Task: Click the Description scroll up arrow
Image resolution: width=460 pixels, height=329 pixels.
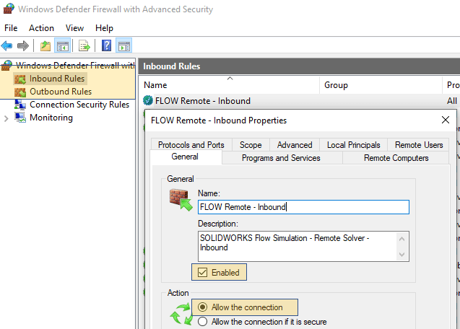Action: tap(402, 239)
